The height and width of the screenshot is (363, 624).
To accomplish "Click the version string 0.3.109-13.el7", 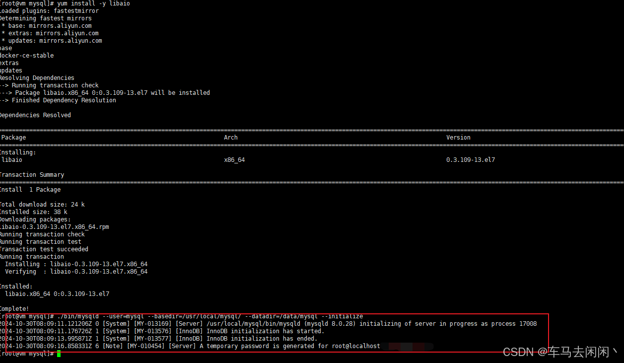I will pyautogui.click(x=470, y=159).
